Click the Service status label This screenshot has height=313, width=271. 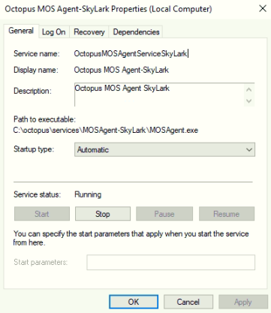37,194
